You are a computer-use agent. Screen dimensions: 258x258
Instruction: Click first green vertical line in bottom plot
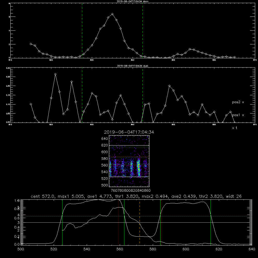coord(62,222)
